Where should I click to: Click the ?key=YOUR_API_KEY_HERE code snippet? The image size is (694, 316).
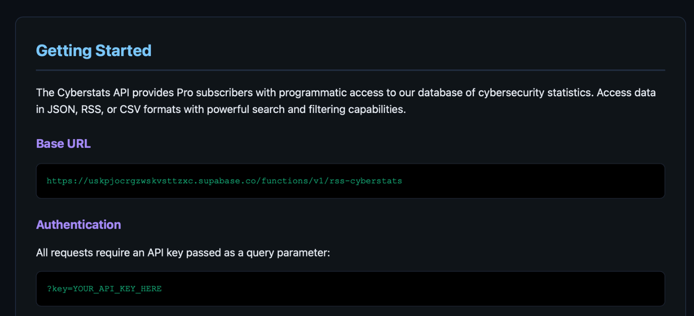[104, 289]
